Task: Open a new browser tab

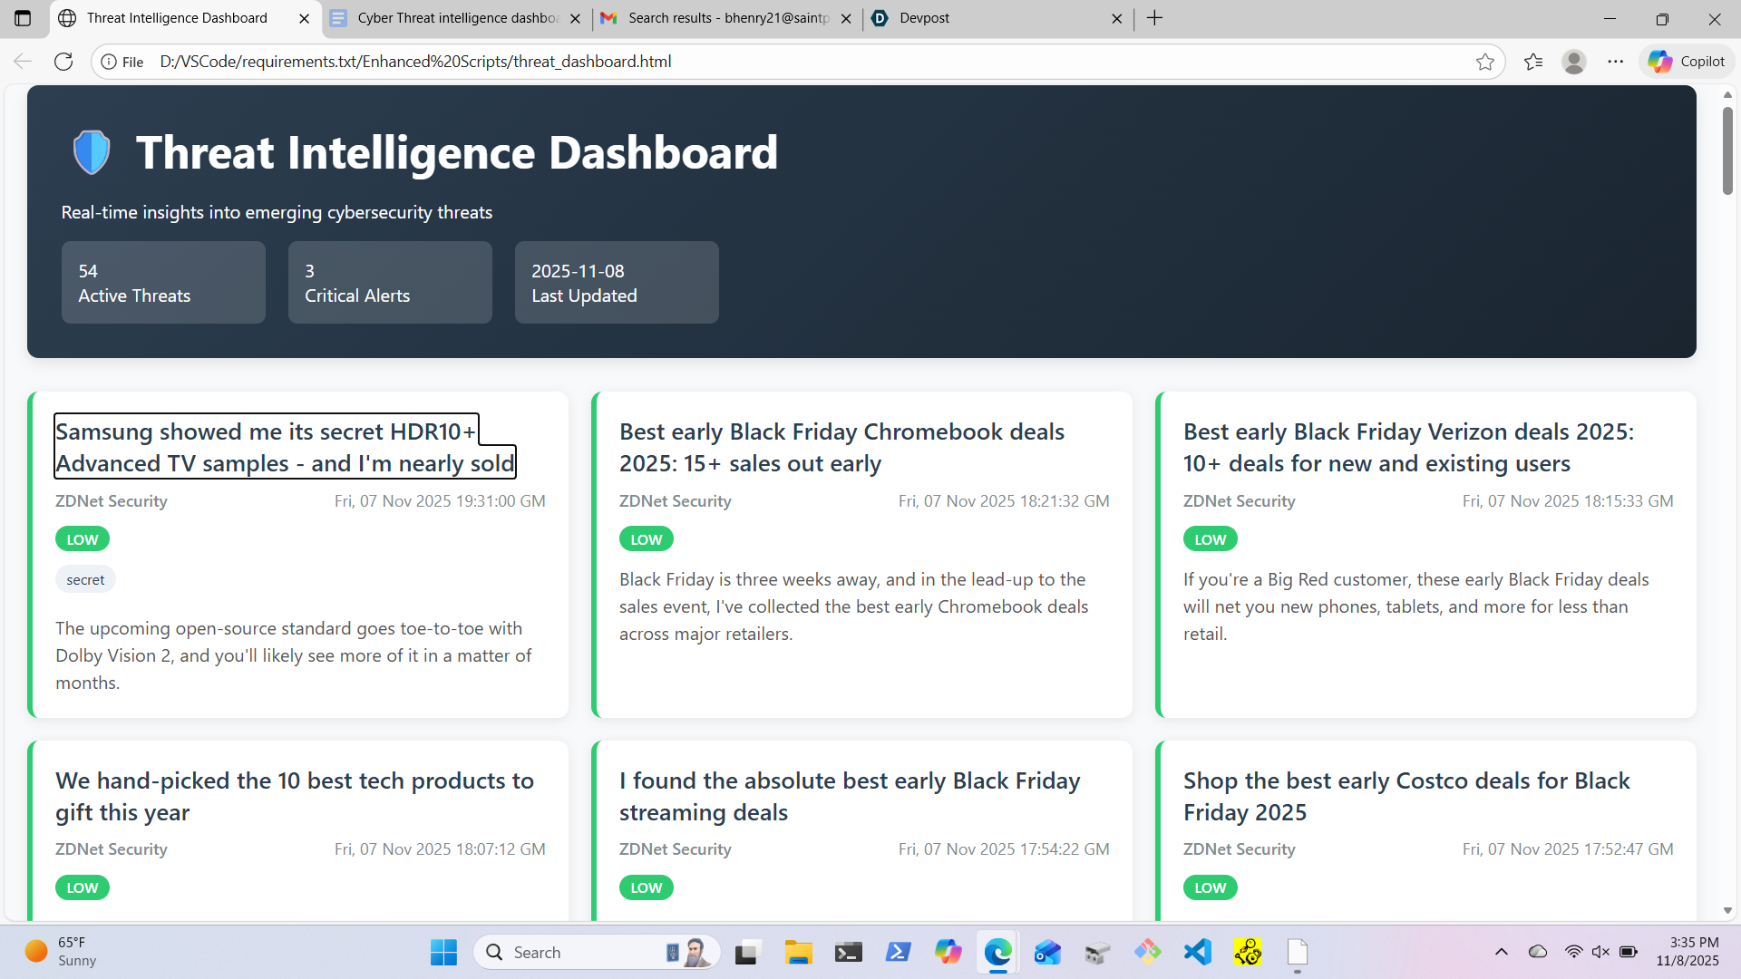Action: pos(1154,18)
